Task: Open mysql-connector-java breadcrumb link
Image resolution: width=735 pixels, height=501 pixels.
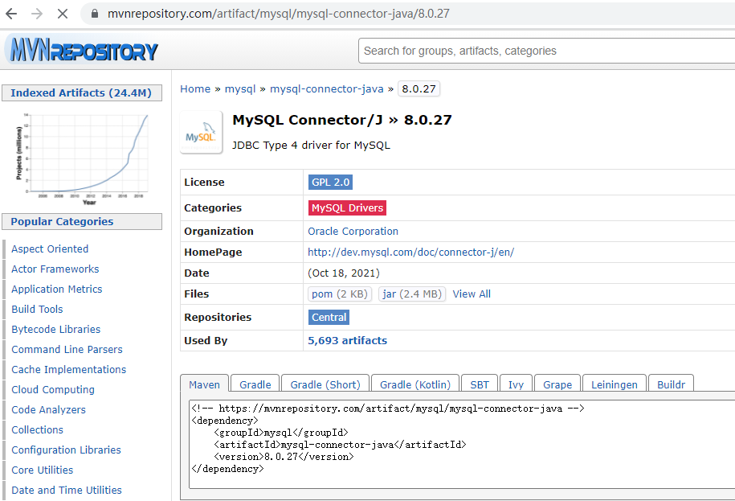Action: click(x=327, y=88)
